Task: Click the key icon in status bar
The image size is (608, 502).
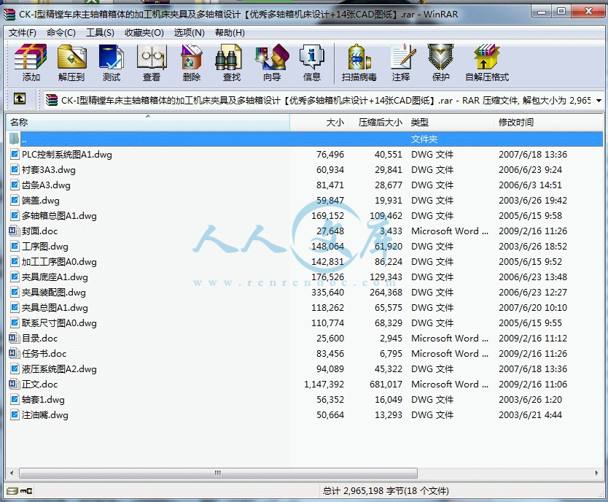Action: pyautogui.click(x=27, y=491)
